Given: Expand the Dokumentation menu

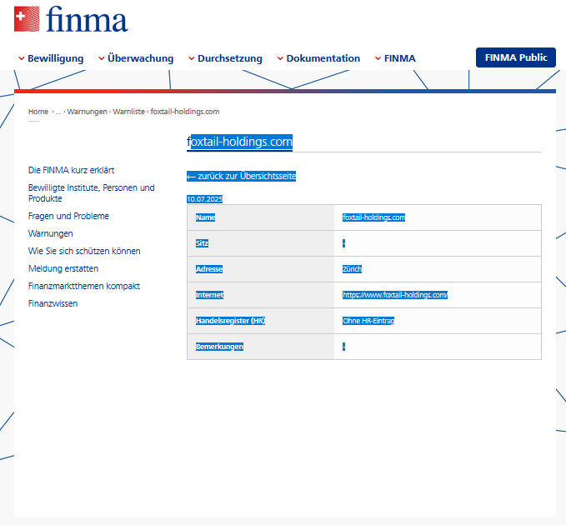Looking at the screenshot, I should click(x=318, y=58).
